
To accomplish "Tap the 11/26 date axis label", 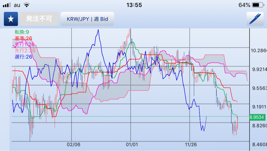I will 191,144.
